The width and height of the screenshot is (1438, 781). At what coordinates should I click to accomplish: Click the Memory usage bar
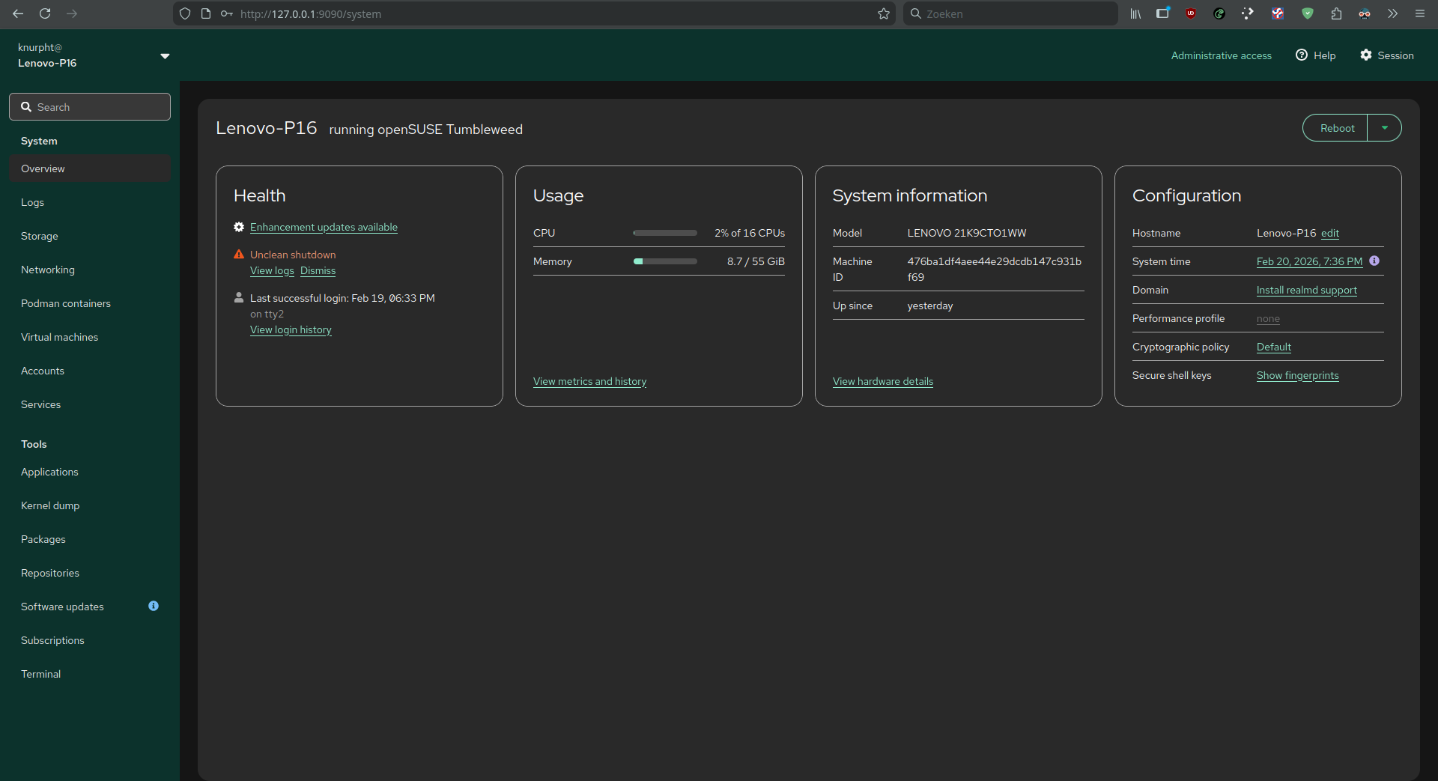[665, 261]
